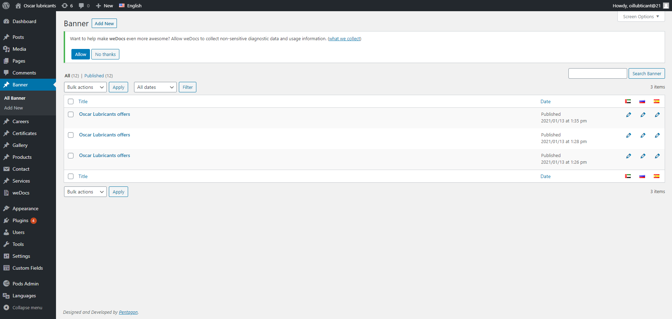Open Oscar Lubricants offers from 1:35 pm
Screen dimensions: 672x319
tap(104, 114)
